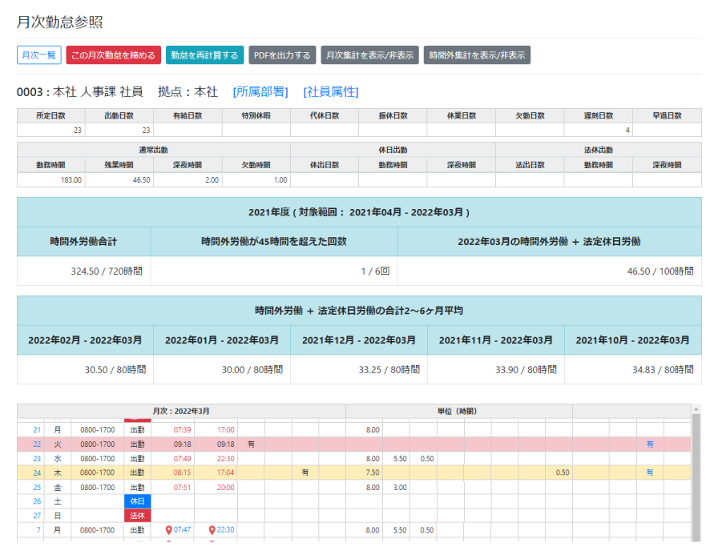Click the red 08:15 clock-in on day 24
The image size is (714, 551).
coord(182,473)
